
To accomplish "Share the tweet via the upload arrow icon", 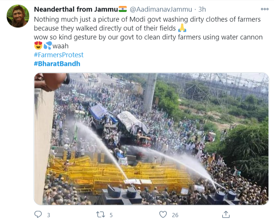I will (226, 214).
